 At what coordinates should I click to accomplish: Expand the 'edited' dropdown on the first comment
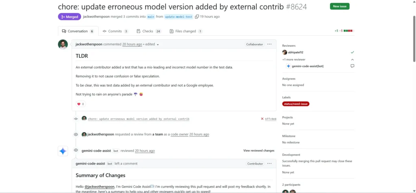[x=158, y=44]
